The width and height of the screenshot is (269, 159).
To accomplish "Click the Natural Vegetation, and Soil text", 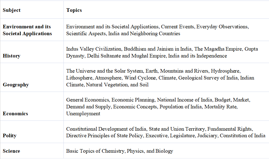I will coord(117,85).
